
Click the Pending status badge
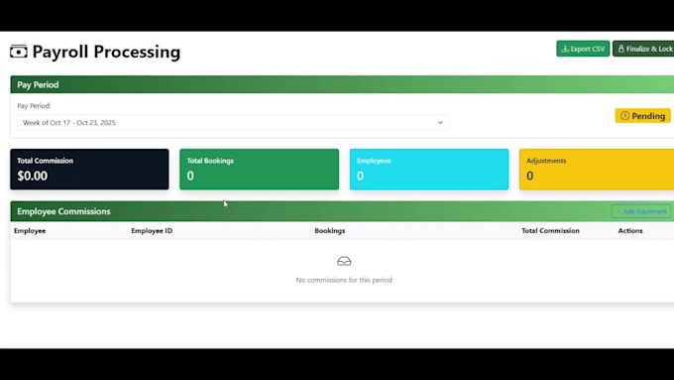point(642,116)
